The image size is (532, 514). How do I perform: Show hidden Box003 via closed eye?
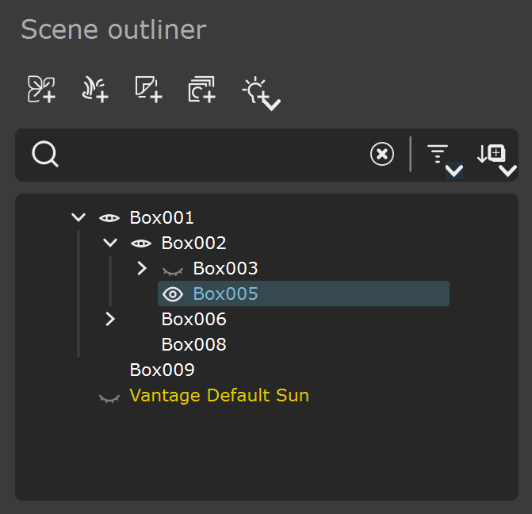(173, 270)
